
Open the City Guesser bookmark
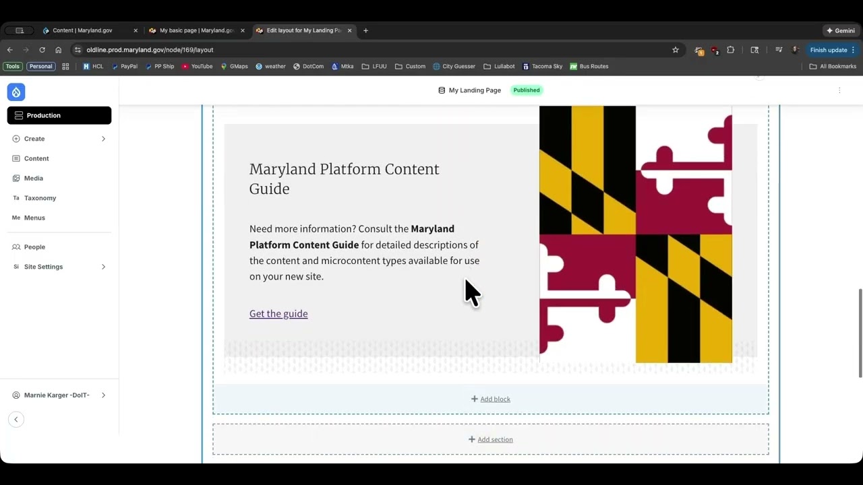click(454, 66)
